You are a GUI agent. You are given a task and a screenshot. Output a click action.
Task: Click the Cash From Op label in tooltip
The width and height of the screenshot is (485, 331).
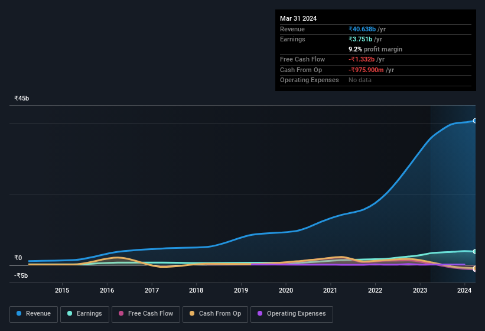tap(301, 70)
